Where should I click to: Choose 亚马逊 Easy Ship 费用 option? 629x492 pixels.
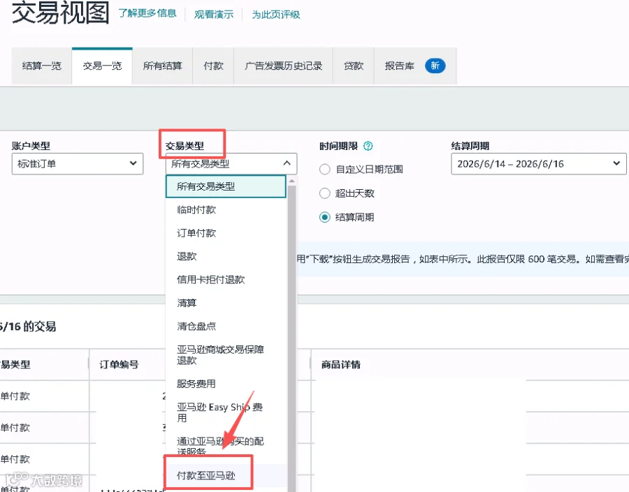coord(226,412)
